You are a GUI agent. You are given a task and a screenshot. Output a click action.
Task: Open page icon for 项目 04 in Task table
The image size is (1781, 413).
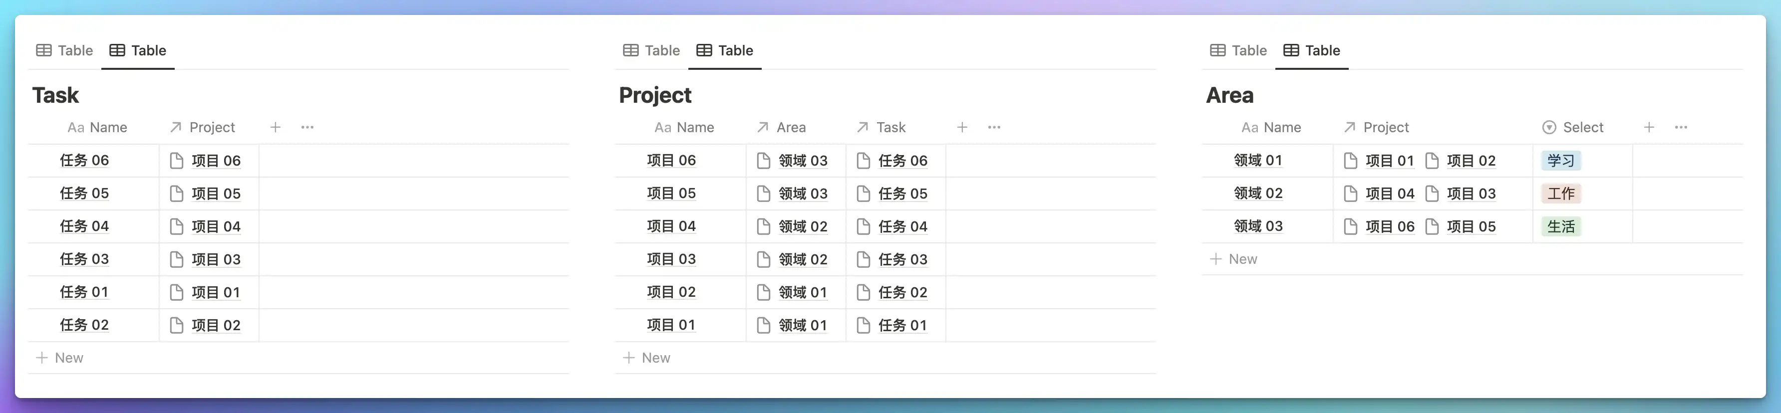[x=176, y=226]
